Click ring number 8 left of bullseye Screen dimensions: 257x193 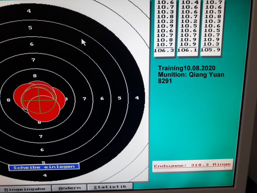coord(9,100)
